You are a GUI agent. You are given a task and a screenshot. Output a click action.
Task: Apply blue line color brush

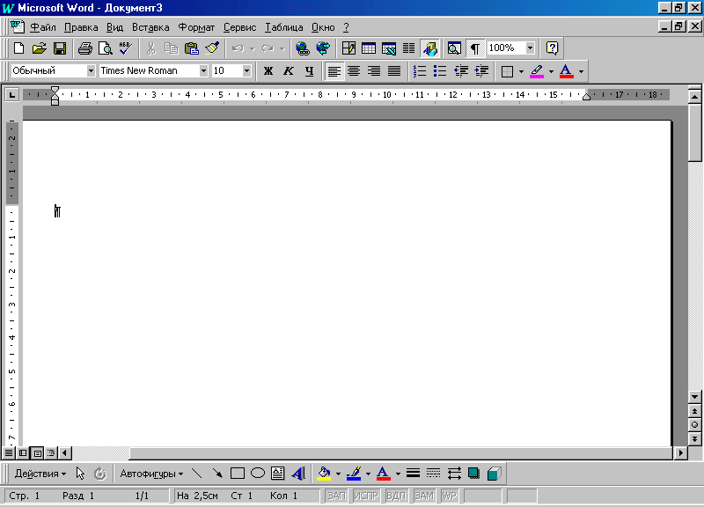pyautogui.click(x=354, y=474)
